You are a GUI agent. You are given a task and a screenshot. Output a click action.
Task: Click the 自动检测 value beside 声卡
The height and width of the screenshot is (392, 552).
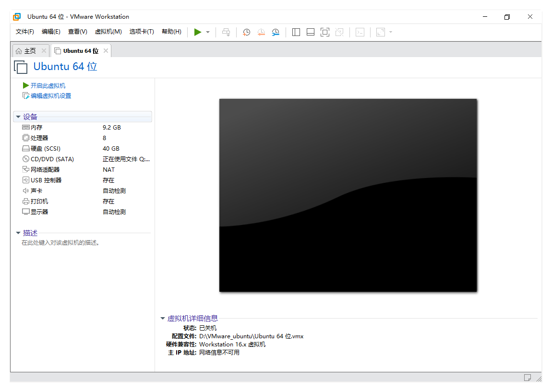click(x=114, y=190)
